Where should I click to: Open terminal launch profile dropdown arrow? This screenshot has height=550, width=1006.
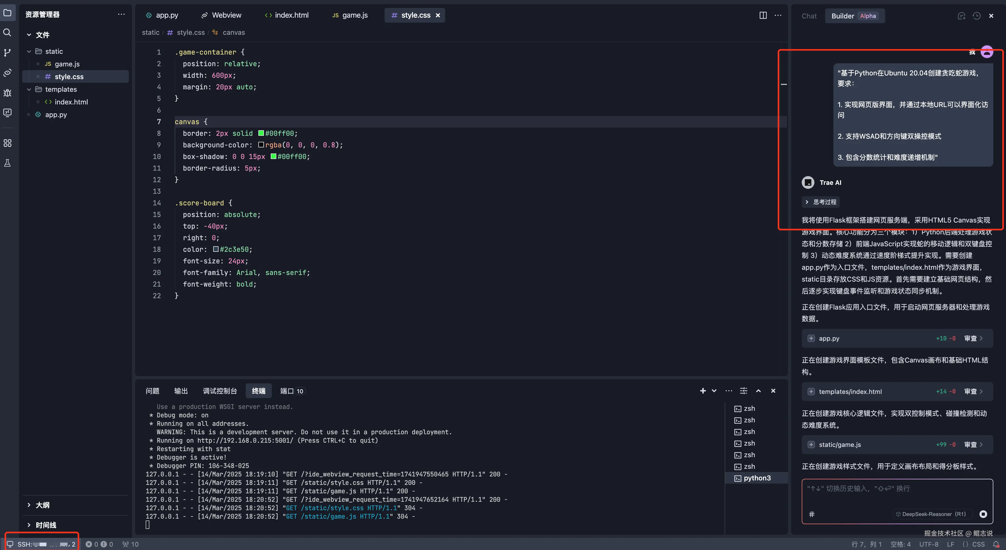point(714,391)
